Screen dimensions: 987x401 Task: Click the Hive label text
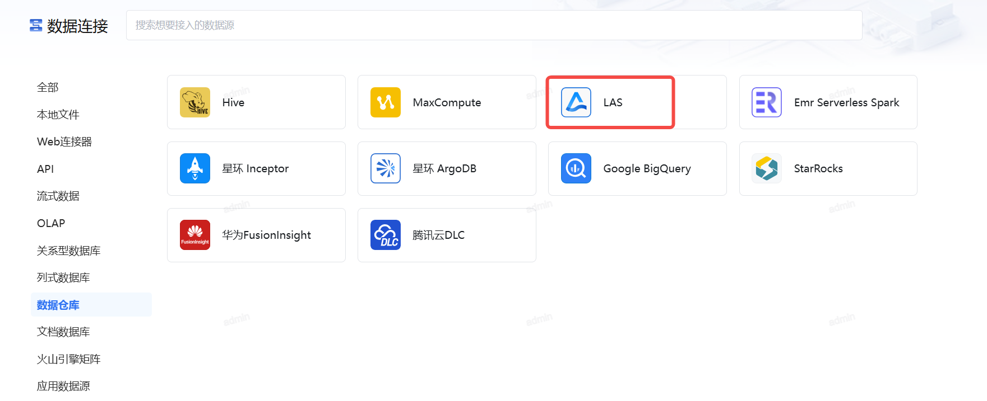tap(233, 102)
